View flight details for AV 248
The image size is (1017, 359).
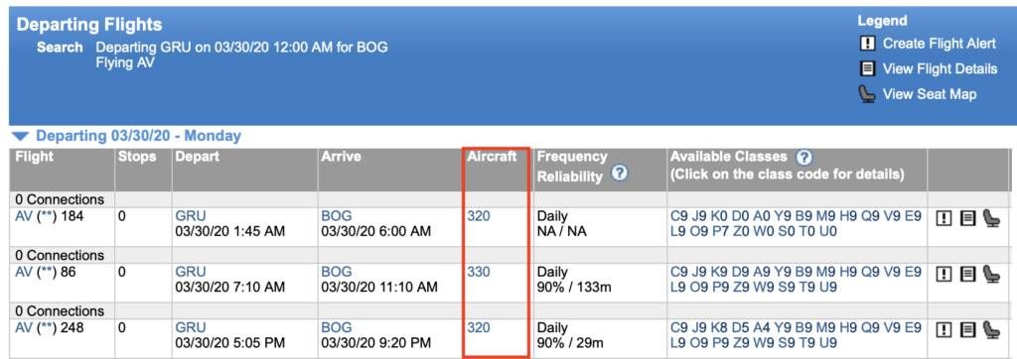tap(967, 330)
